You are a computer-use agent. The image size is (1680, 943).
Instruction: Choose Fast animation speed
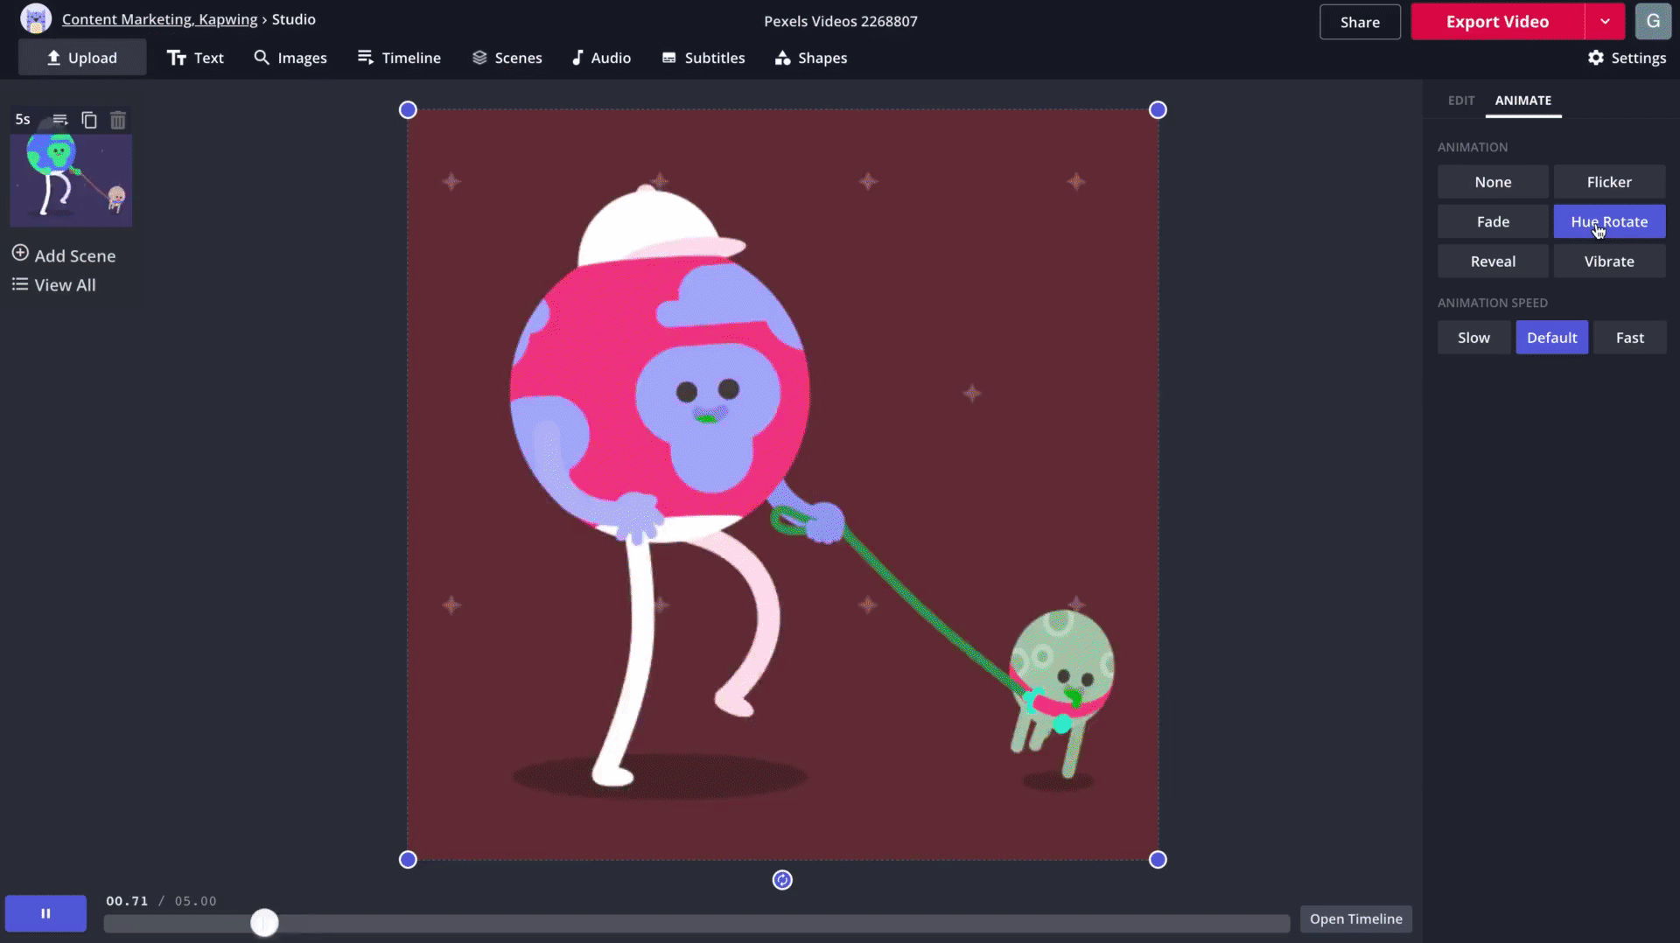pos(1629,338)
